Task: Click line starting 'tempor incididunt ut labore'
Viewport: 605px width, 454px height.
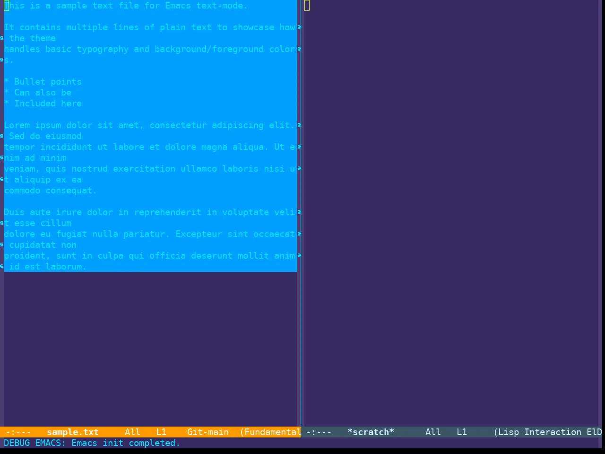Action: coord(150,147)
